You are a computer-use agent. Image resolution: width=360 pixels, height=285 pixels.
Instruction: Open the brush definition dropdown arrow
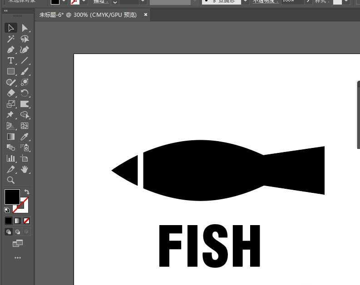(245, 2)
